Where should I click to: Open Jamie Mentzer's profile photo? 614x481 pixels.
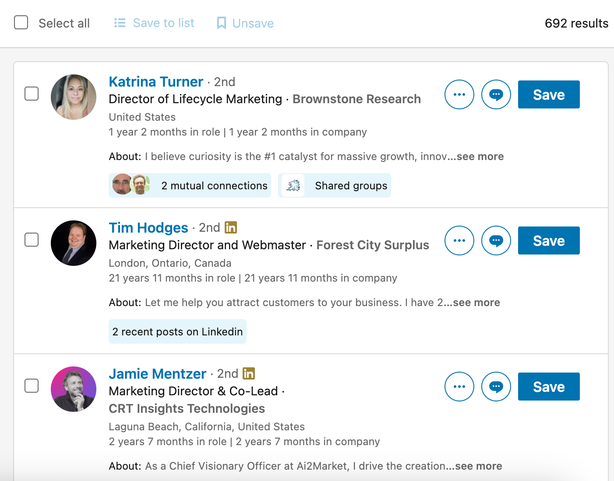[x=74, y=389]
